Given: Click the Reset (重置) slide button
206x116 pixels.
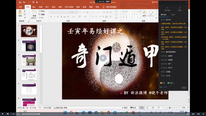Looking at the screenshot, I should (x=42, y=14).
